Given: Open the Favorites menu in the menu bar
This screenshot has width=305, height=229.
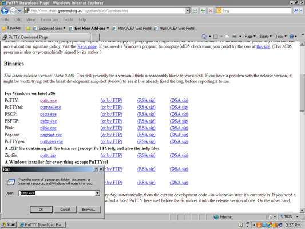Looking at the screenshot, I should [49, 19].
